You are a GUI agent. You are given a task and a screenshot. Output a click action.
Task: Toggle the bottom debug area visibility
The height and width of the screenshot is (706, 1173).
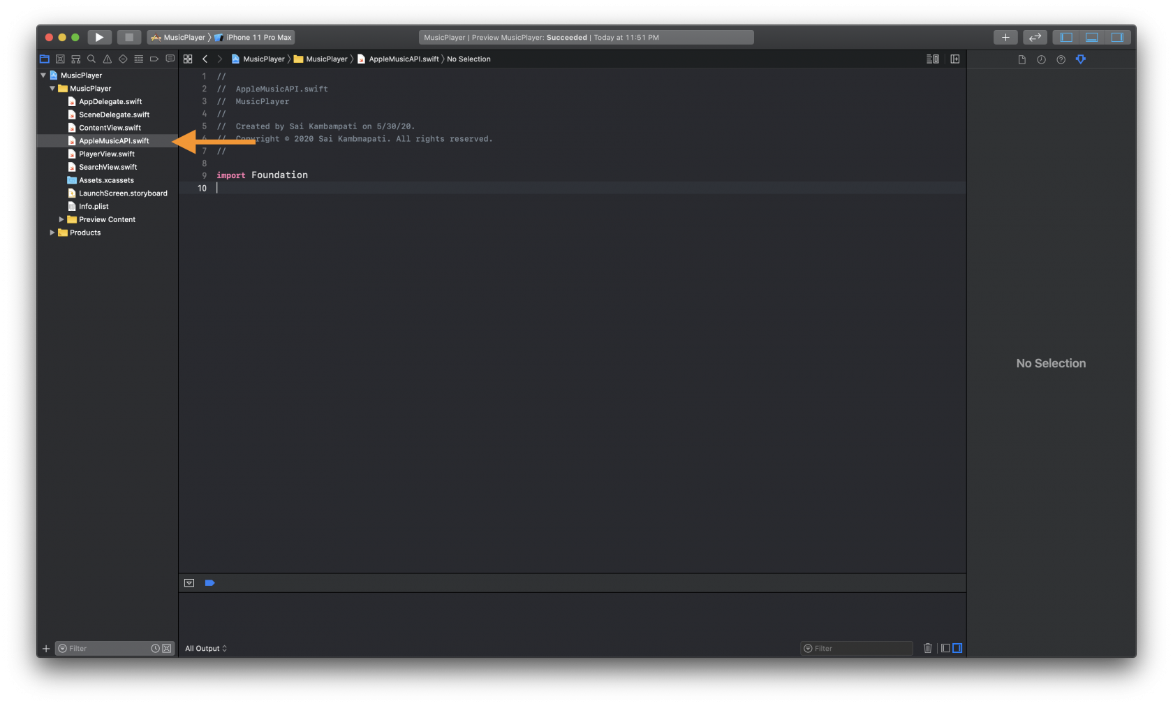pyautogui.click(x=1091, y=36)
